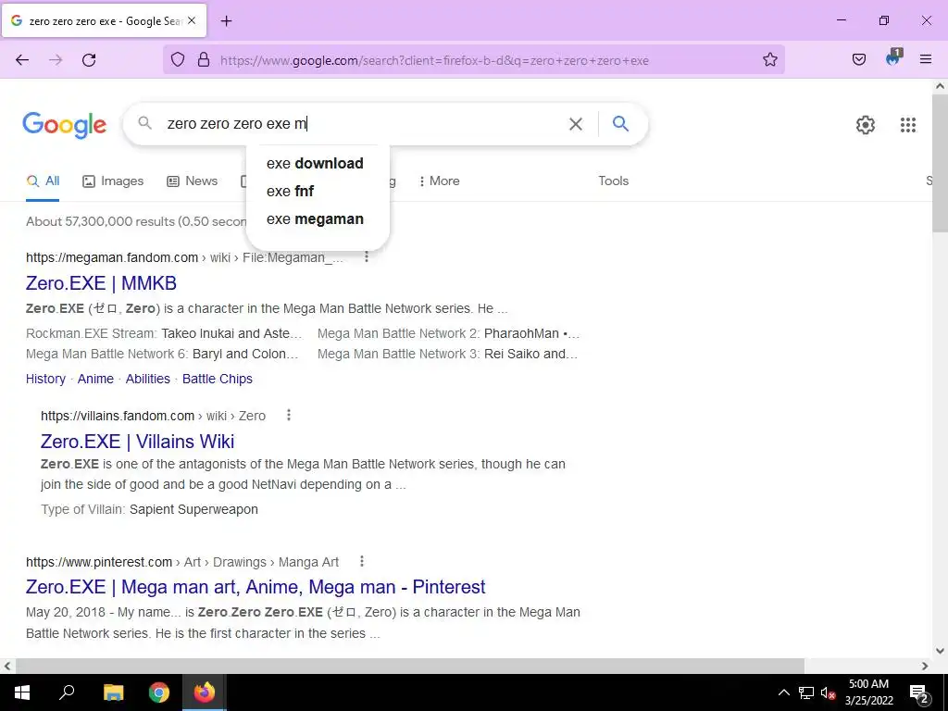
Task: Open the Zero.EXE Pinterest result
Action: (256, 587)
